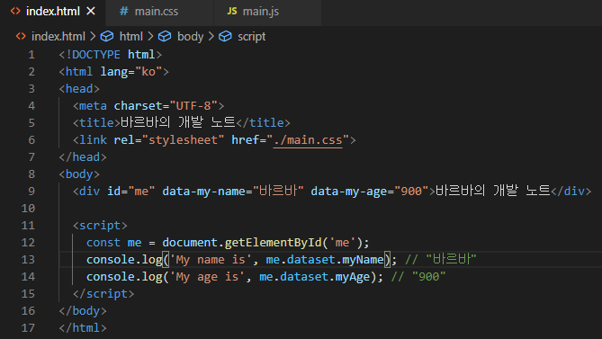Click getElementById on line 12

click(x=274, y=243)
